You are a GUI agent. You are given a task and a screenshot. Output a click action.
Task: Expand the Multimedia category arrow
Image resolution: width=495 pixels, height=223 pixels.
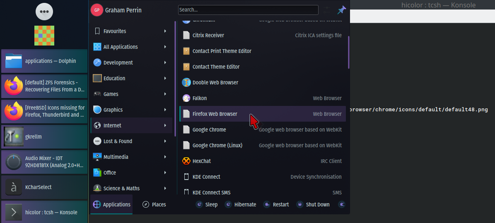pos(165,157)
